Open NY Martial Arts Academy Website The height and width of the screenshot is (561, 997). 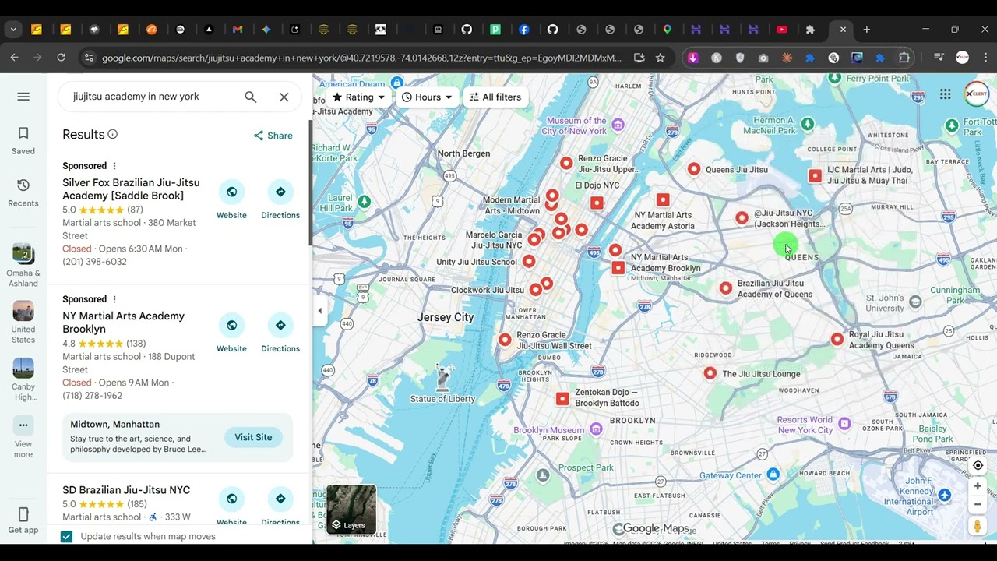pyautogui.click(x=231, y=333)
